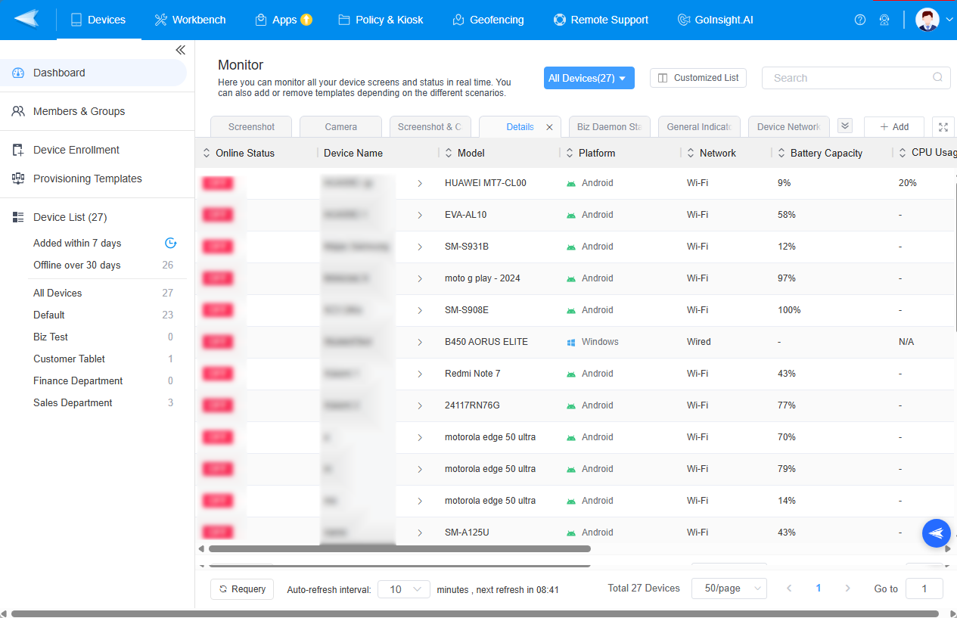Open Policy & Kiosk menu
957x618 pixels.
coord(381,20)
